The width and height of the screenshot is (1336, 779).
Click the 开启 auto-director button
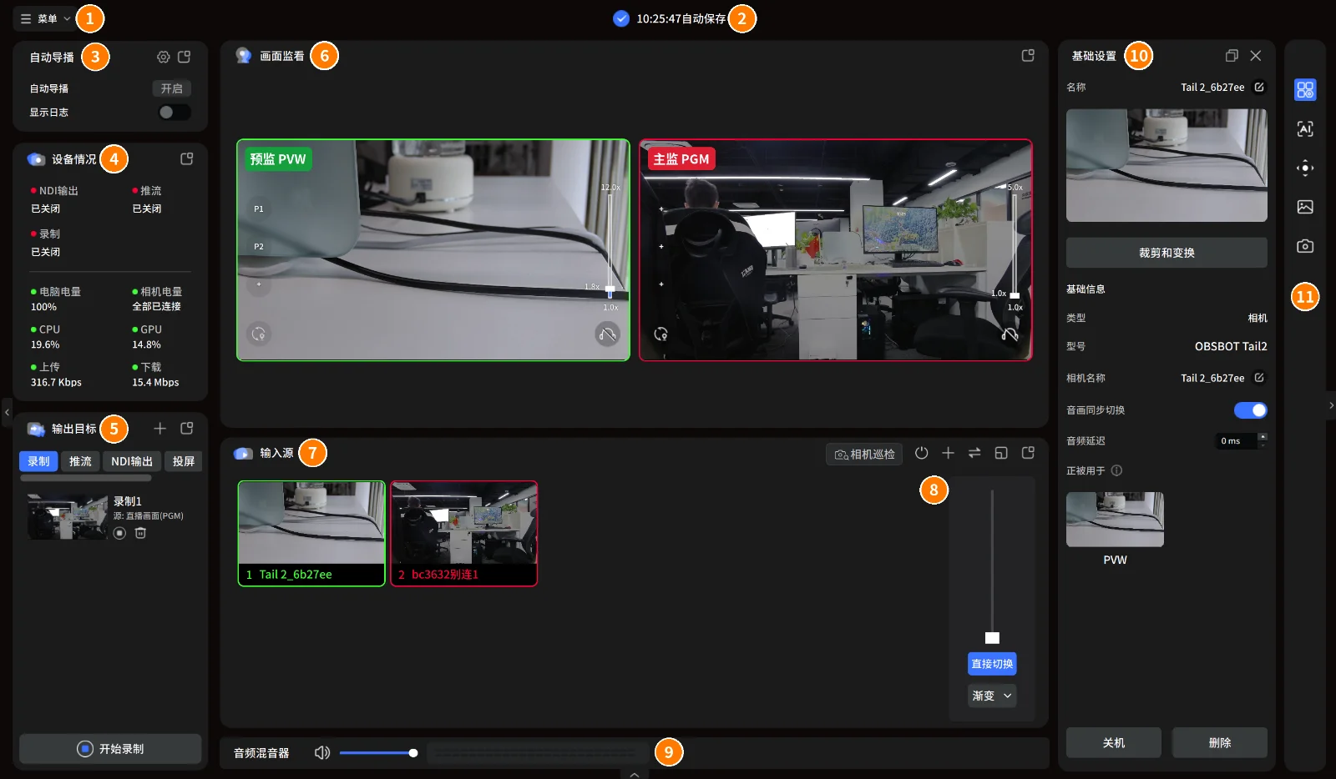click(x=172, y=88)
